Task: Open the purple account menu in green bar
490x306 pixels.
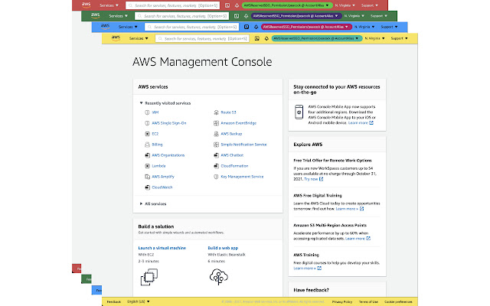Action: (x=296, y=16)
